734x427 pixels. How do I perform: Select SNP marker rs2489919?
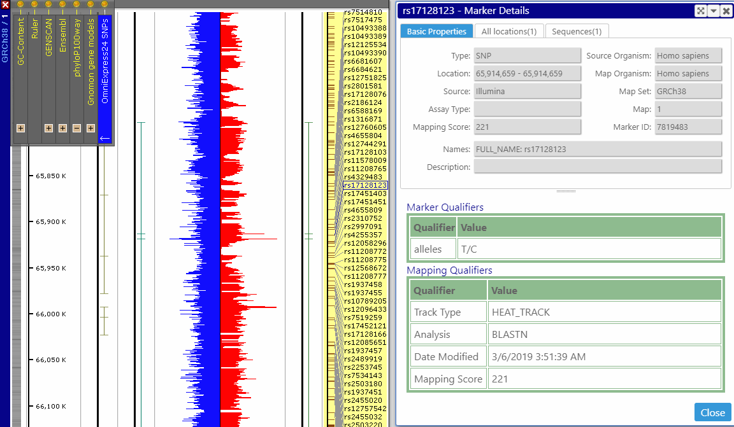pyautogui.click(x=363, y=359)
